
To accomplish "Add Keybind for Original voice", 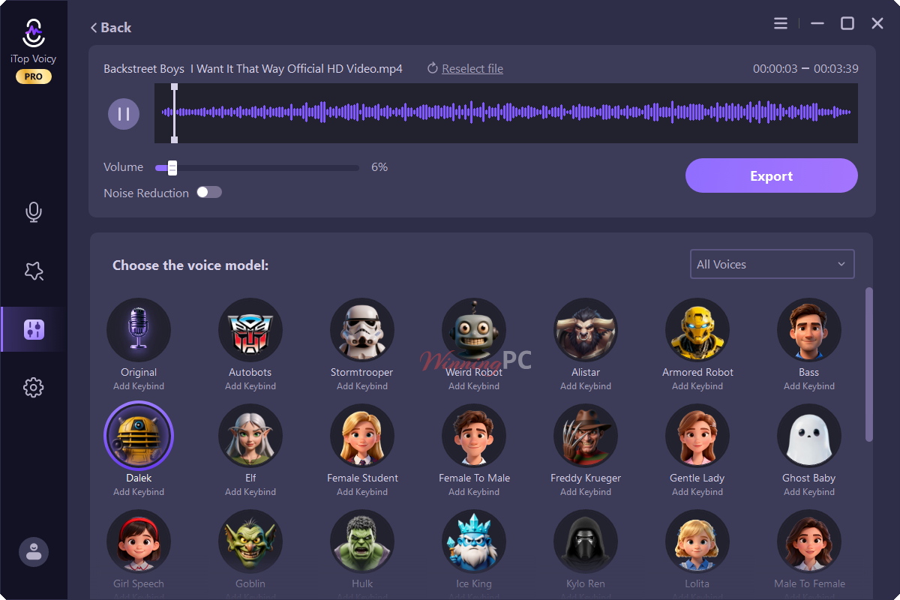I will pos(139,386).
